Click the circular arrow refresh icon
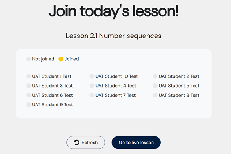 [x=76, y=143]
